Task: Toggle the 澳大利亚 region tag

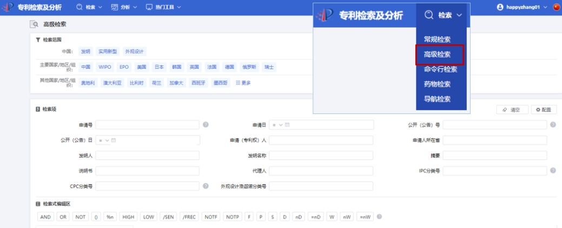Action: (113, 83)
